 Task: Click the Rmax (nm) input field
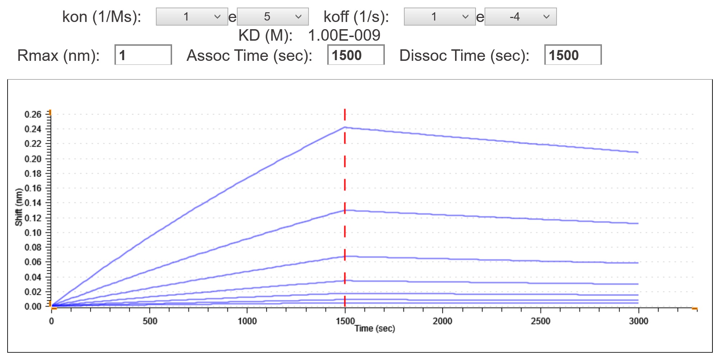143,55
